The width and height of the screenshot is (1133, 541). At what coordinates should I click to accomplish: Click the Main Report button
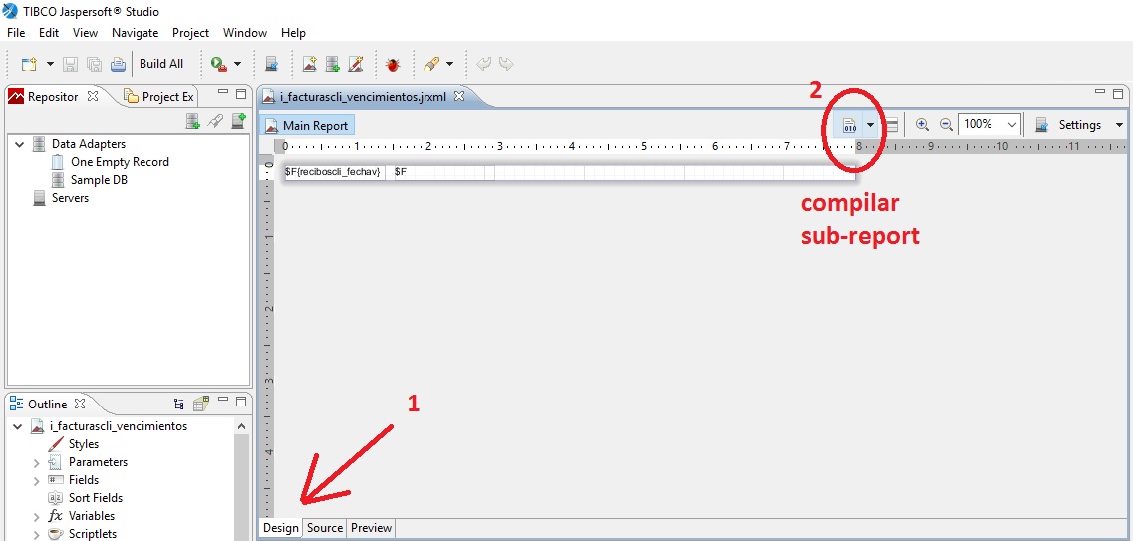(307, 125)
